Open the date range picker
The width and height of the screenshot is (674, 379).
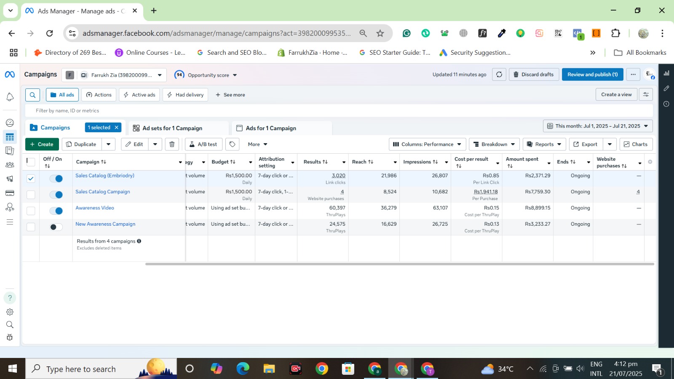(598, 126)
